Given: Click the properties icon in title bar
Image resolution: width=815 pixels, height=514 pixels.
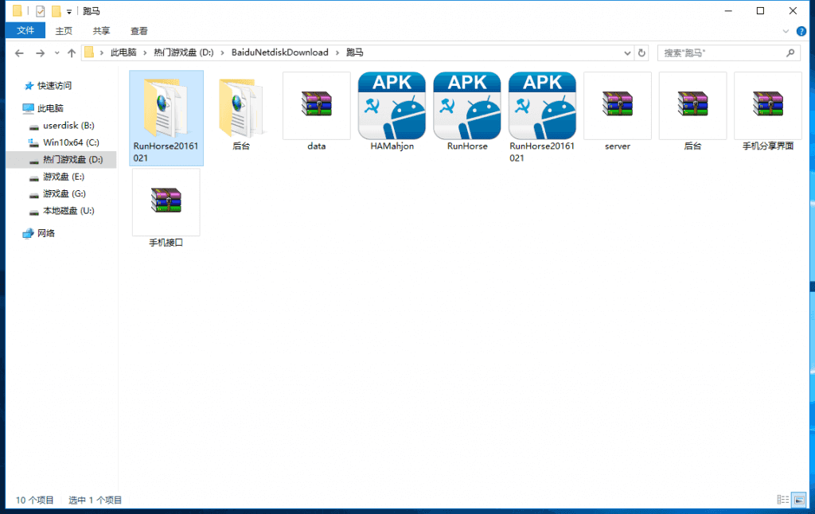Looking at the screenshot, I should [40, 11].
